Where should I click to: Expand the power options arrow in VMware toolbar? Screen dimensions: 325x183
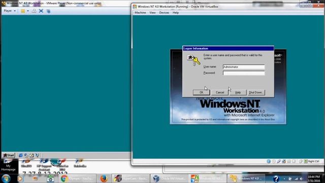pos(28,11)
